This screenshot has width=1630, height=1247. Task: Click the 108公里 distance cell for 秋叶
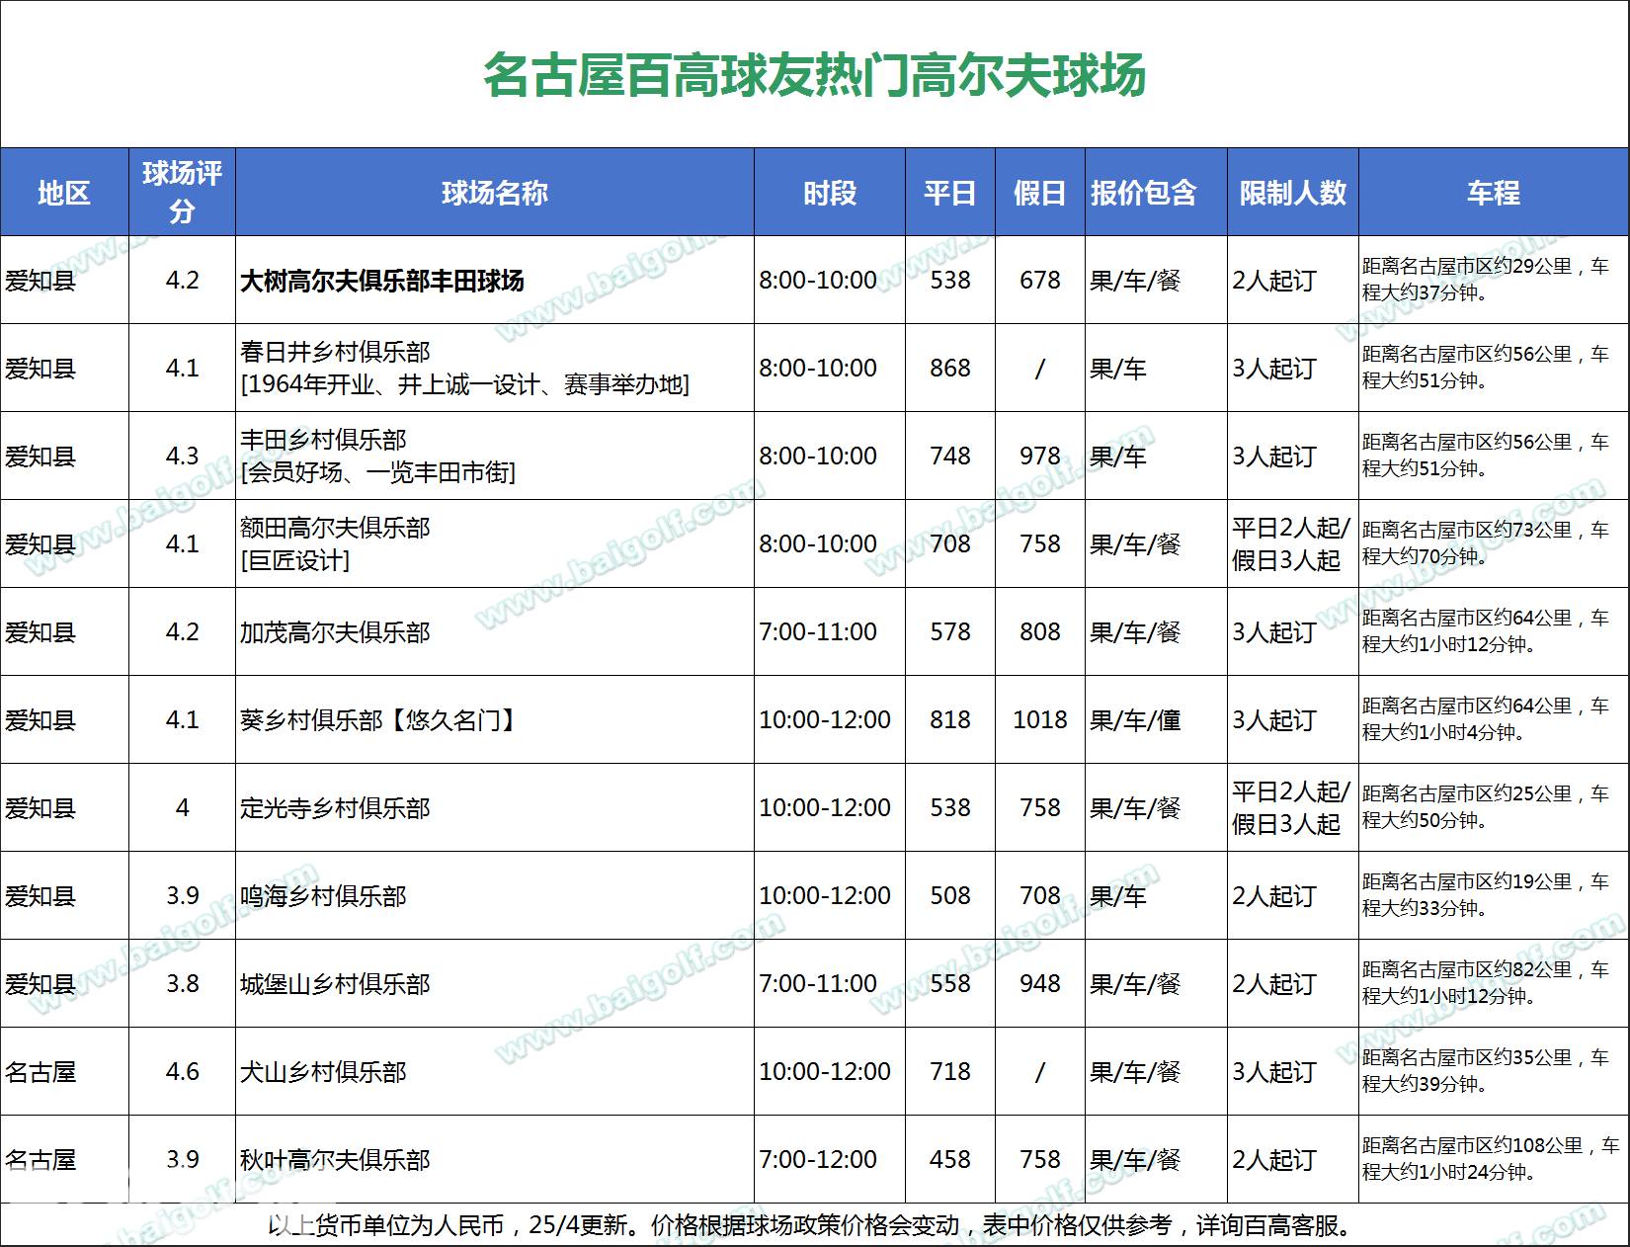1492,1158
